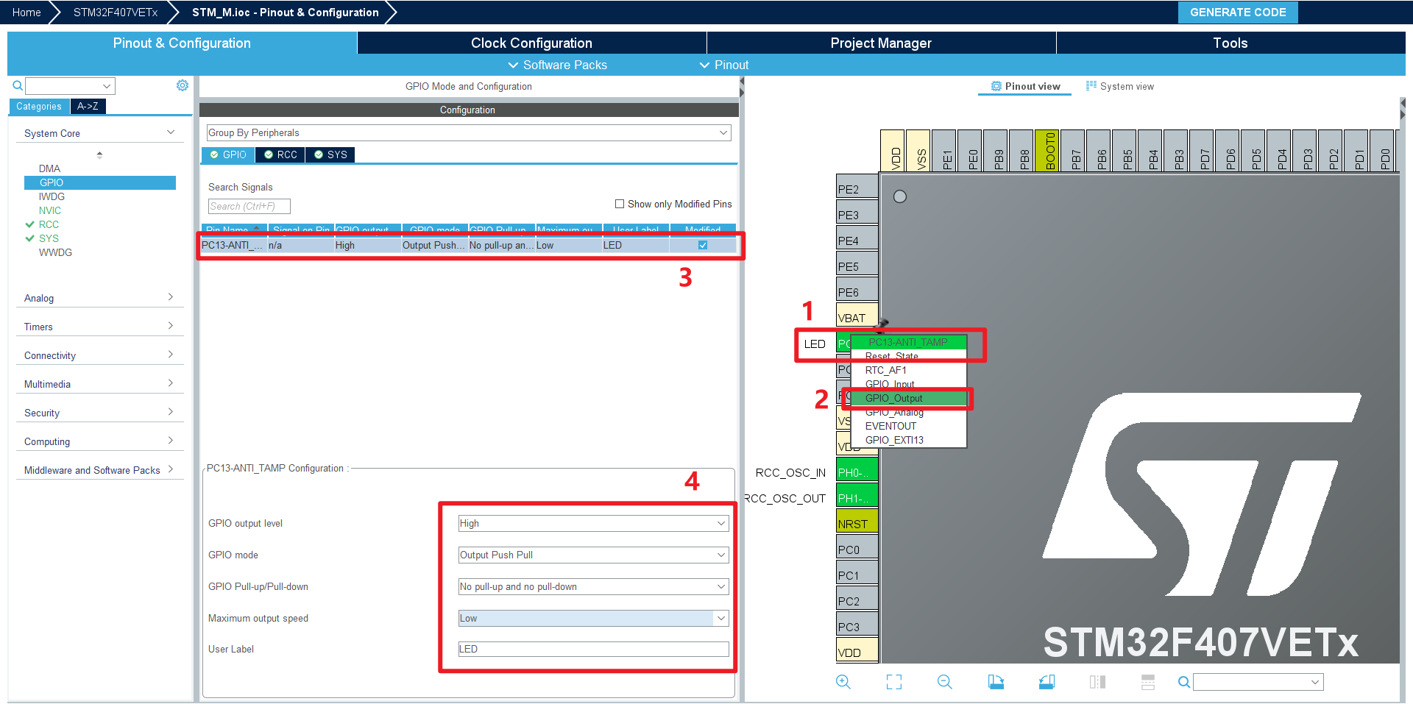Switch to the A->Z tab

point(88,106)
